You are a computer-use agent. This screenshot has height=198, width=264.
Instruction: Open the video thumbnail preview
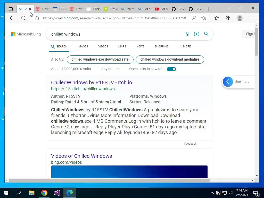click(129, 172)
